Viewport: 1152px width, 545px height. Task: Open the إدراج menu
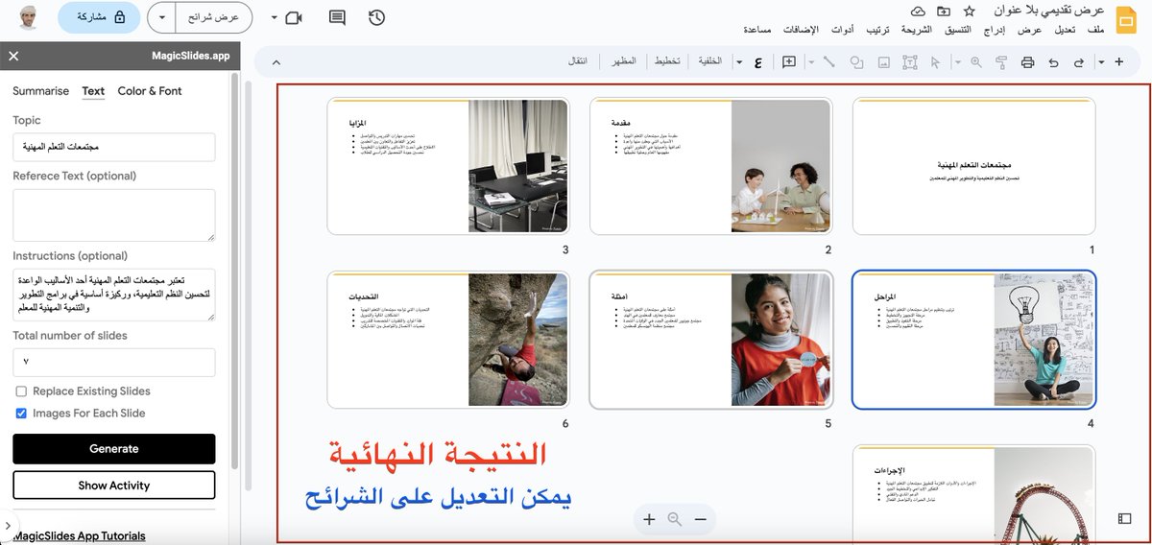coord(996,30)
